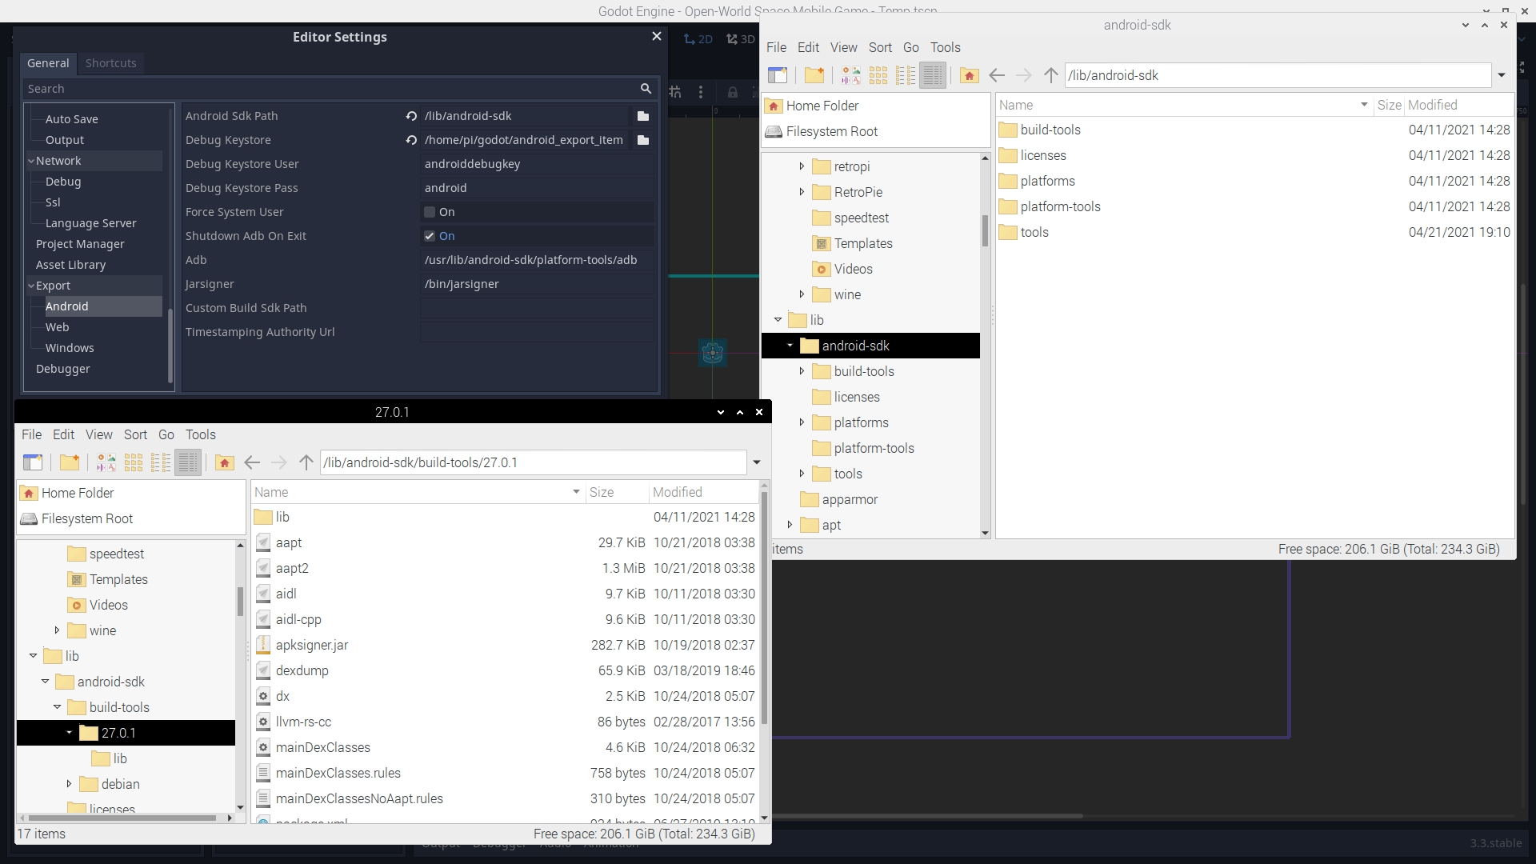The height and width of the screenshot is (864, 1536).
Task: Browse for the Android Sdk Path
Action: pos(642,116)
